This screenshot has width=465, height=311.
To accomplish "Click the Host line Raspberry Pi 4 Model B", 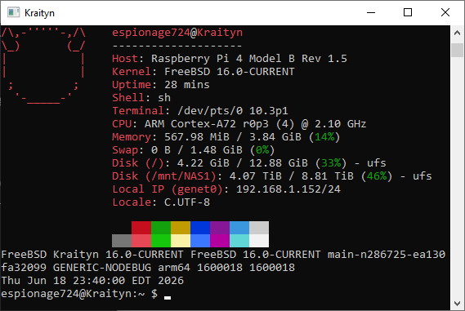I will 230,58.
